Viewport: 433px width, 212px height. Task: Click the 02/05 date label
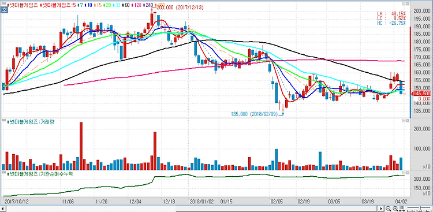pos(277,201)
